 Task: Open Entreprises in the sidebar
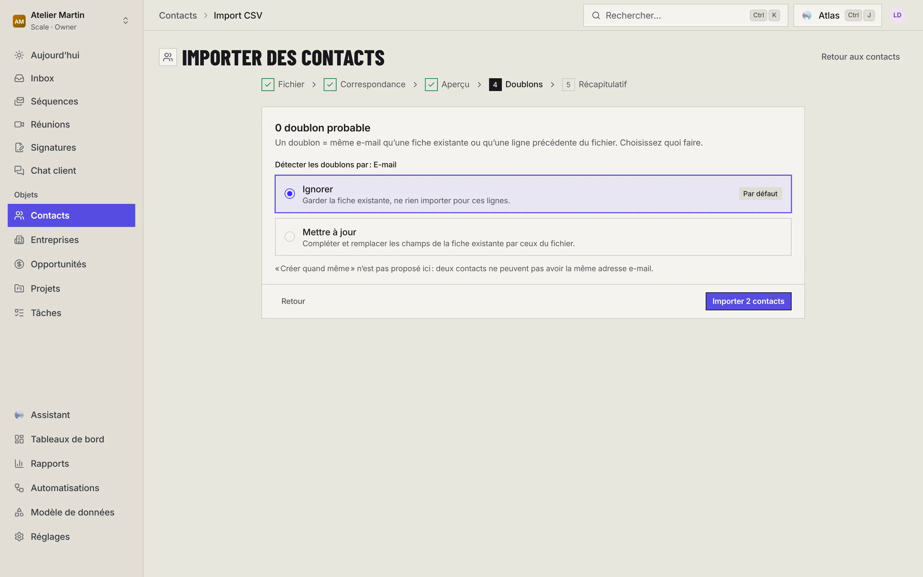tap(71, 240)
